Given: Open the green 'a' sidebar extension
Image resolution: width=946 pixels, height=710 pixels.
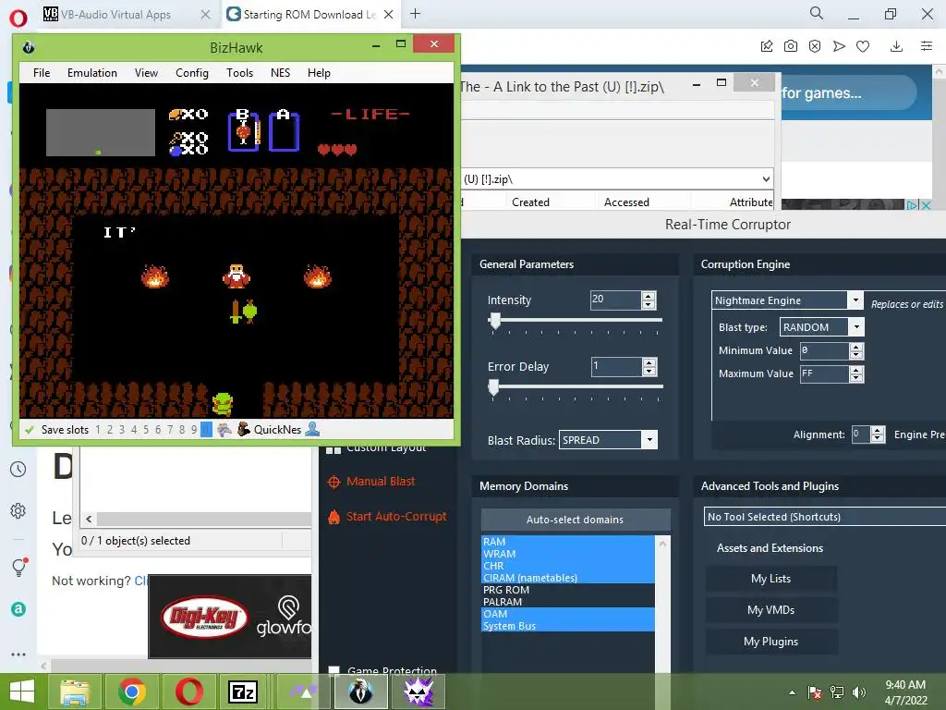Looking at the screenshot, I should point(18,609).
